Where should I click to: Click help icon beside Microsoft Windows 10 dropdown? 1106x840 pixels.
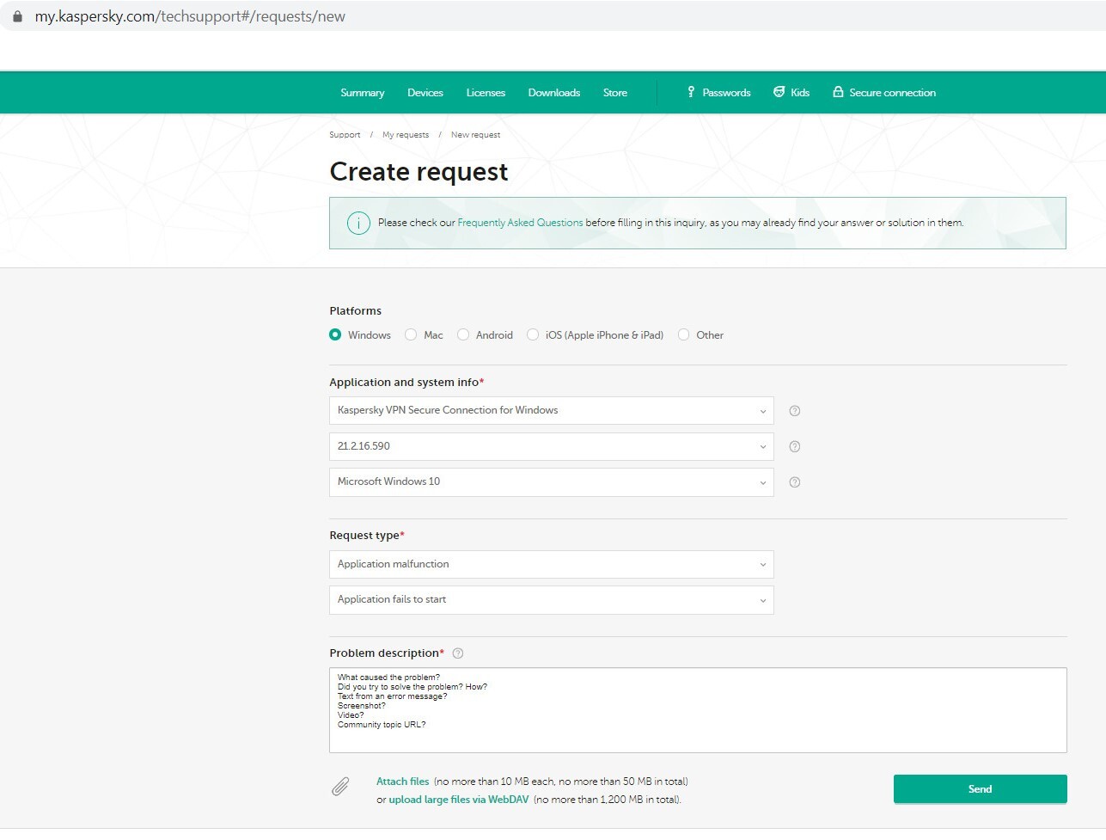pyautogui.click(x=795, y=482)
